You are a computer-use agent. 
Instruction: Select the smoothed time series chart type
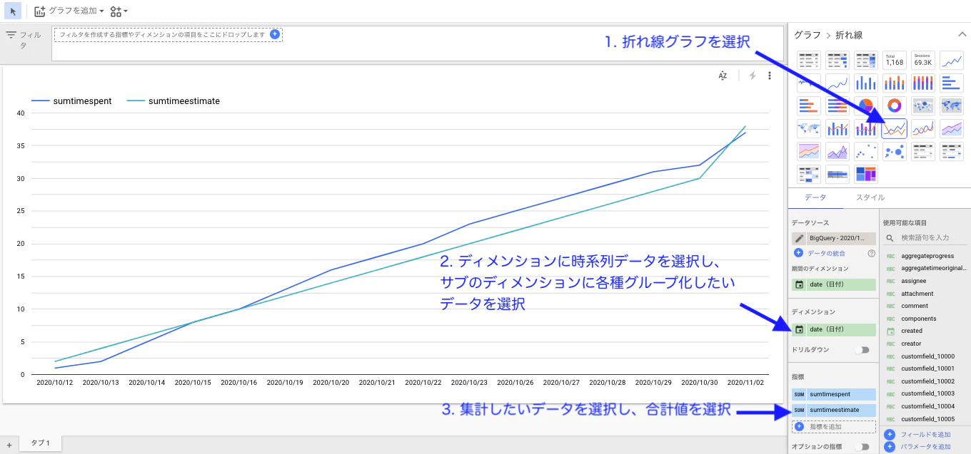(x=837, y=83)
